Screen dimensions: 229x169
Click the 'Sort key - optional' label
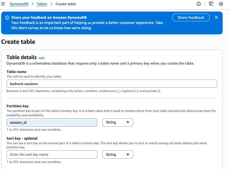(x=22, y=138)
